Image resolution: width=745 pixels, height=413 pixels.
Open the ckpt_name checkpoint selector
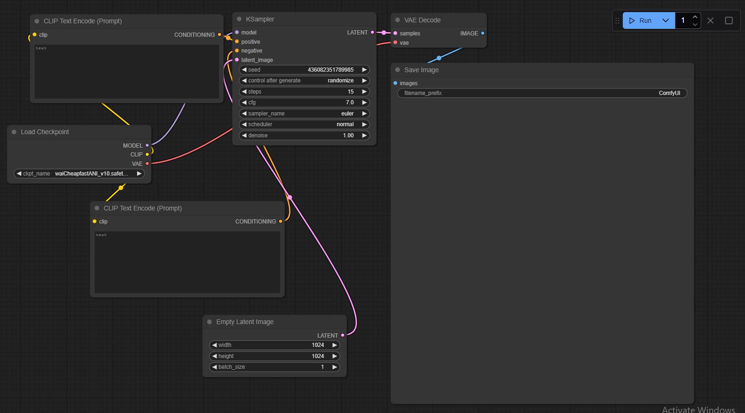79,174
